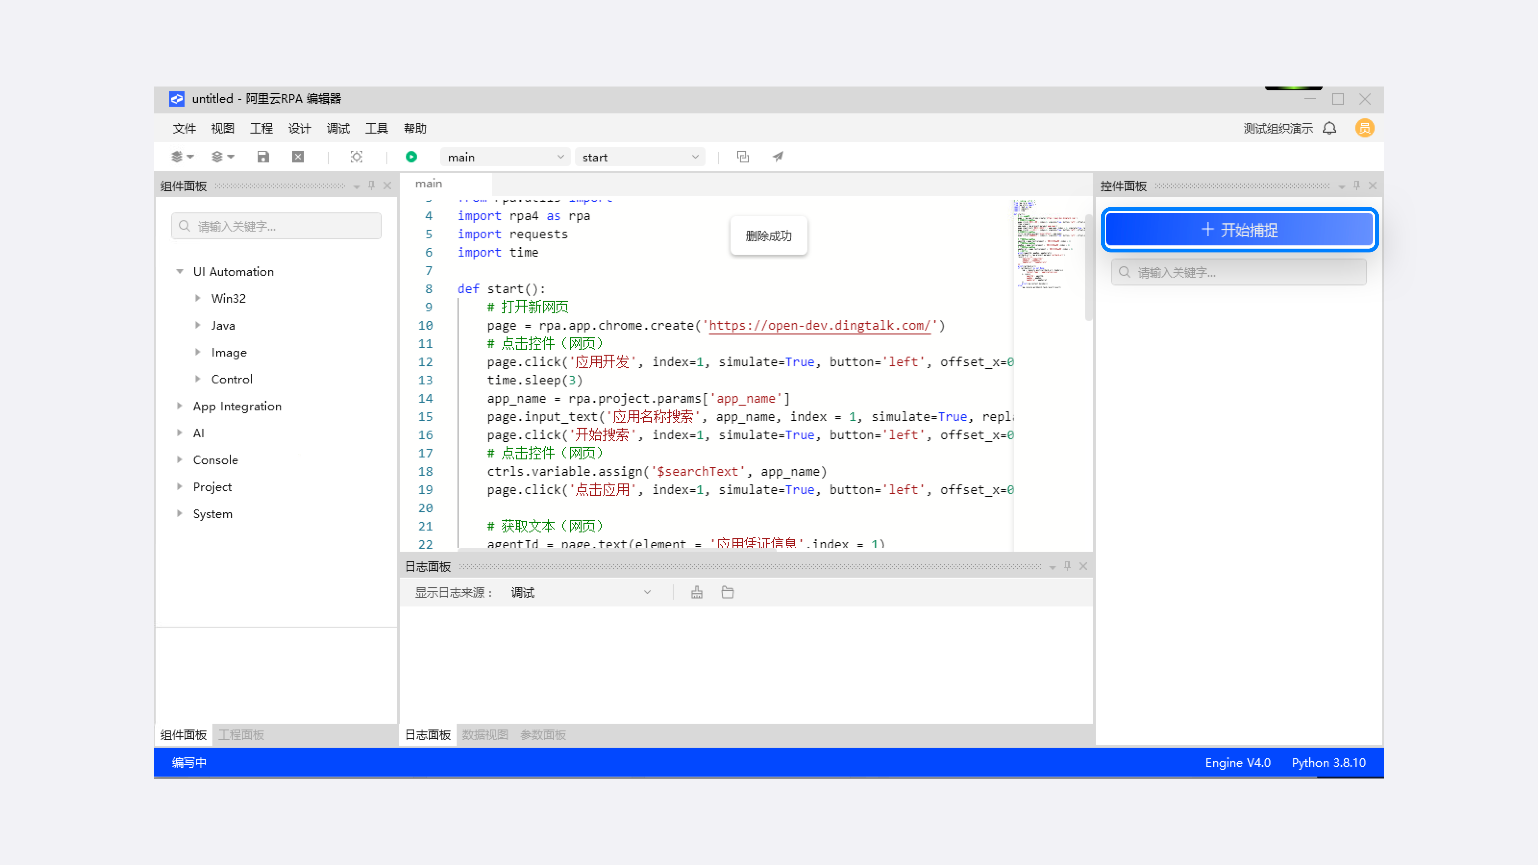Click the 测试组织演示 organization label

1278,128
